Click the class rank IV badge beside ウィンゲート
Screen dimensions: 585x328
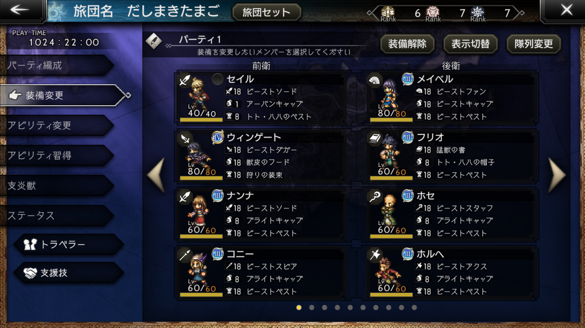pyautogui.click(x=217, y=137)
